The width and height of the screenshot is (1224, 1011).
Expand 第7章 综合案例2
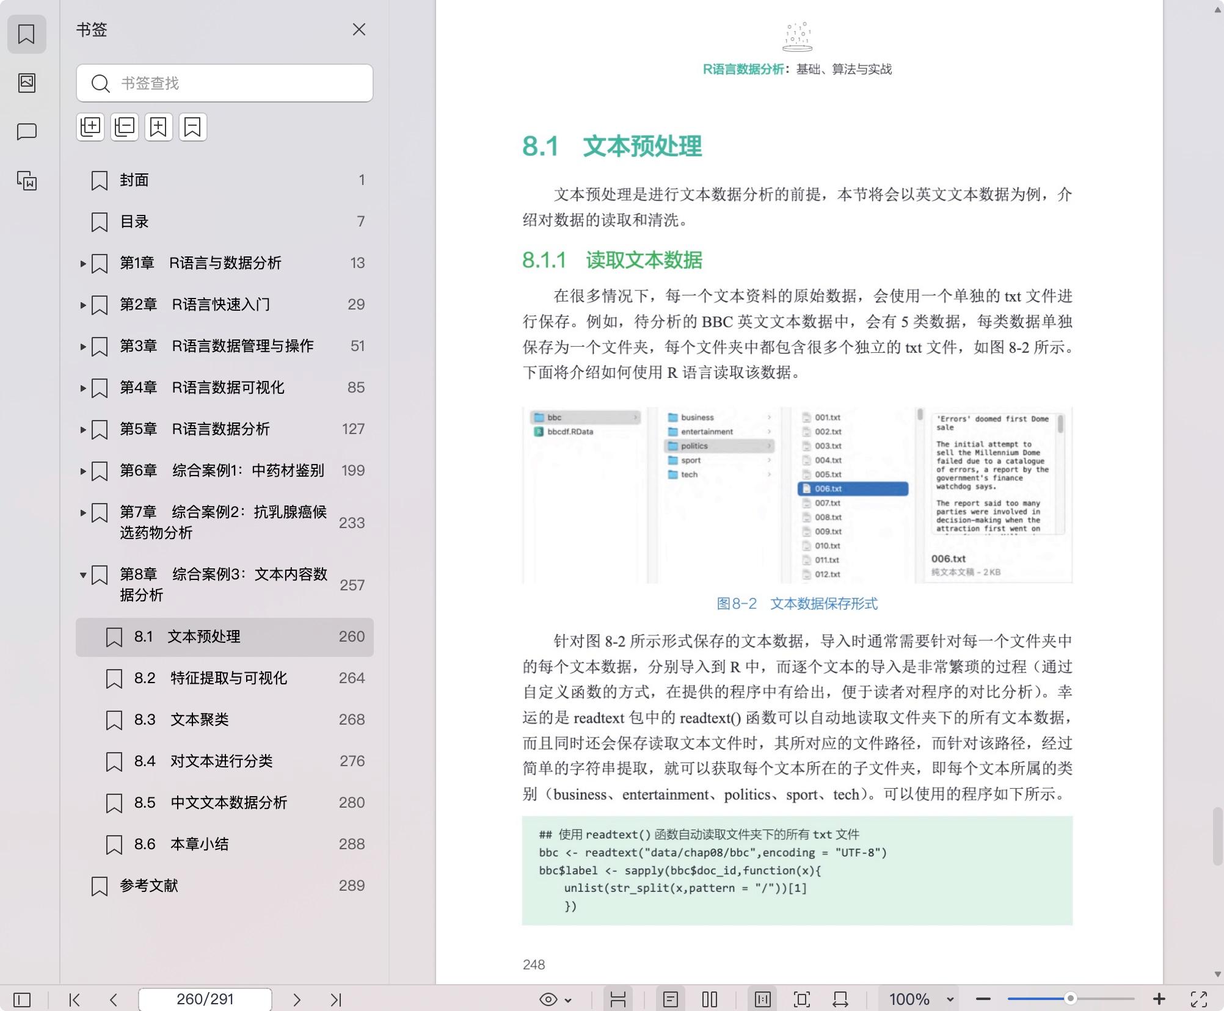[x=83, y=513]
